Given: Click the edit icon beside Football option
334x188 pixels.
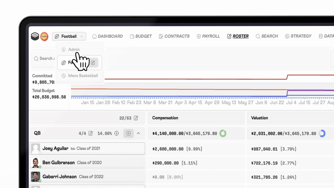Looking at the screenshot, I should [94, 63].
